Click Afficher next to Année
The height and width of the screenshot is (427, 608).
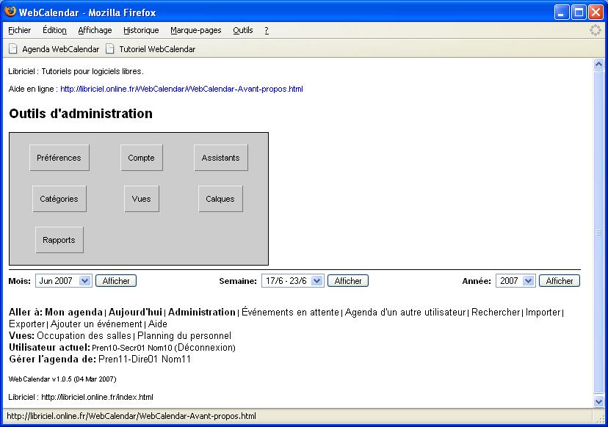(x=559, y=281)
